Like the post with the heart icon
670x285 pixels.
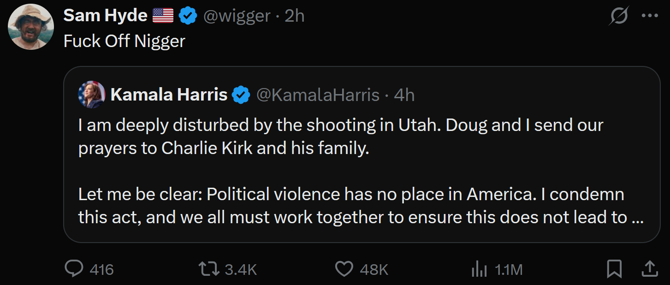click(x=343, y=268)
